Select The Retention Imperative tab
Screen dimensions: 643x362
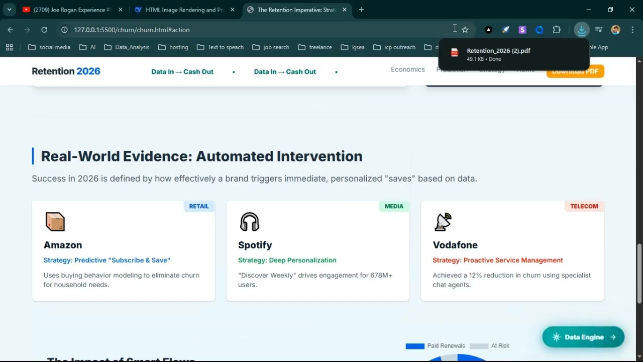[x=296, y=10]
